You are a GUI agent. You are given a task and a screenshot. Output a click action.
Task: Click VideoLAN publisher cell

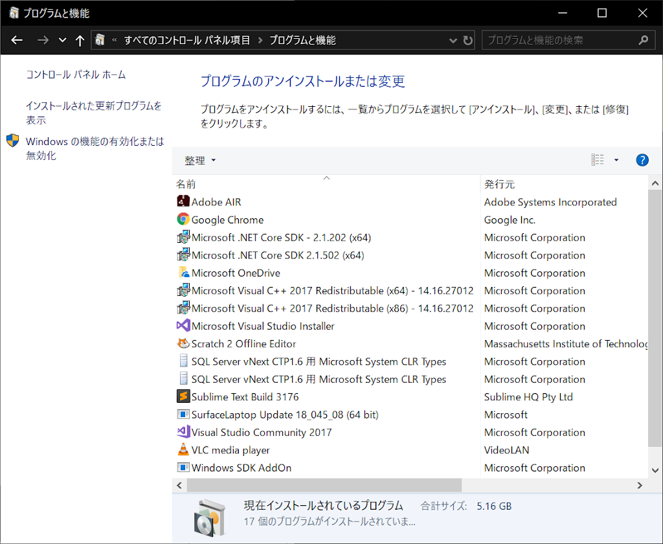point(506,450)
